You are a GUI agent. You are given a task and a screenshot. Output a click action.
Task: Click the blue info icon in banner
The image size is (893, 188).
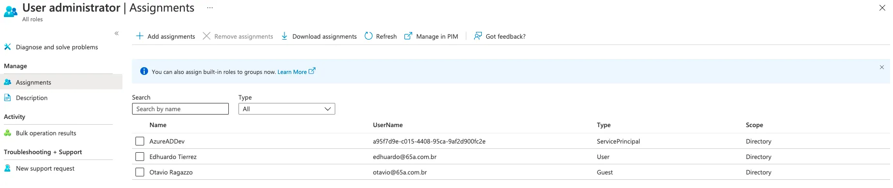click(144, 72)
